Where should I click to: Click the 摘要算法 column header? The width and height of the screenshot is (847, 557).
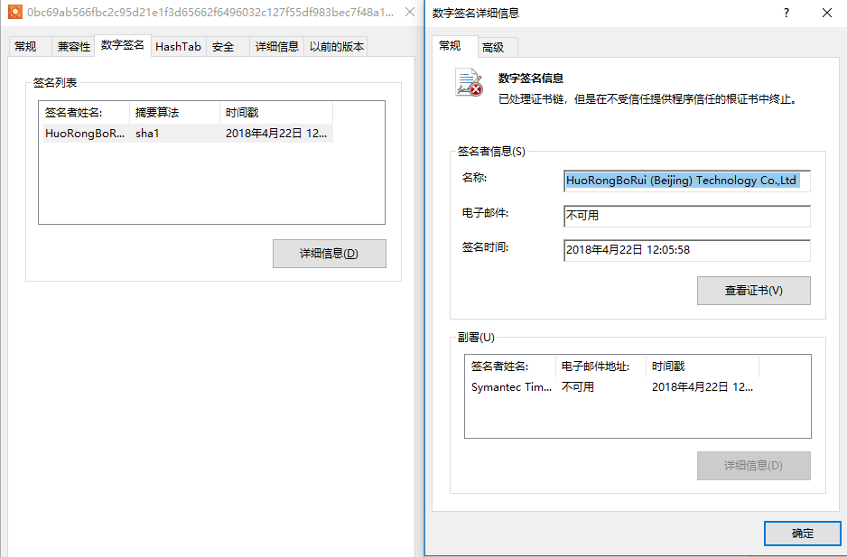click(x=174, y=113)
